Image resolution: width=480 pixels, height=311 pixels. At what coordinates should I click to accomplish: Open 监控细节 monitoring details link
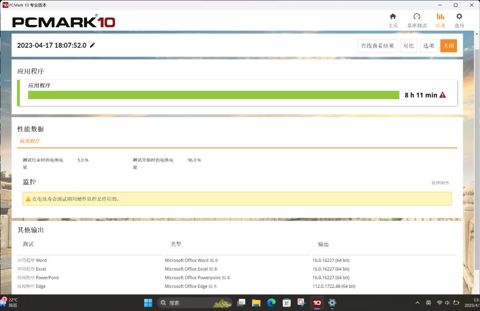click(440, 183)
